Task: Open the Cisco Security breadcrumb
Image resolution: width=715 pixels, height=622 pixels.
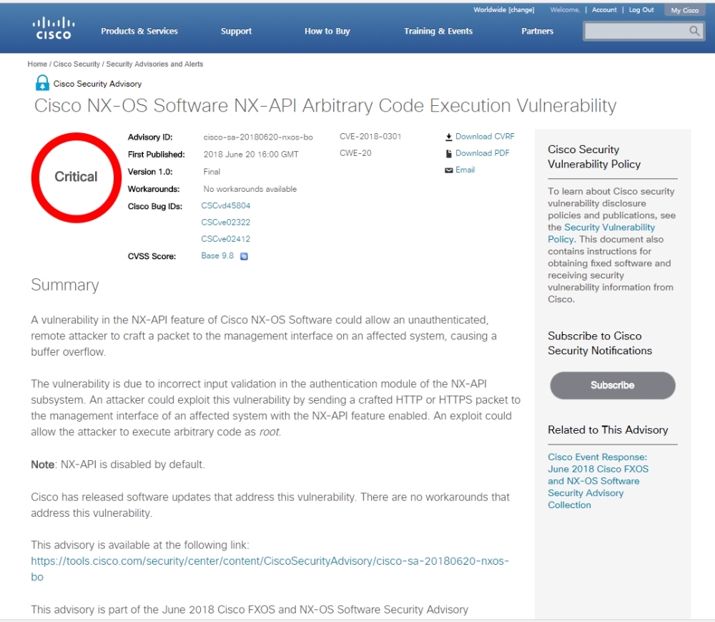Action: coord(77,64)
